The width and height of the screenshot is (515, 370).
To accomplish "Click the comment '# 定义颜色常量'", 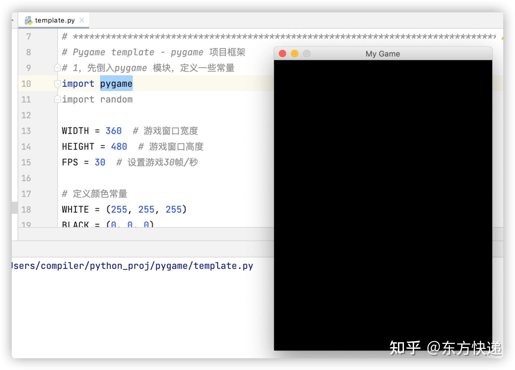I will tap(95, 194).
